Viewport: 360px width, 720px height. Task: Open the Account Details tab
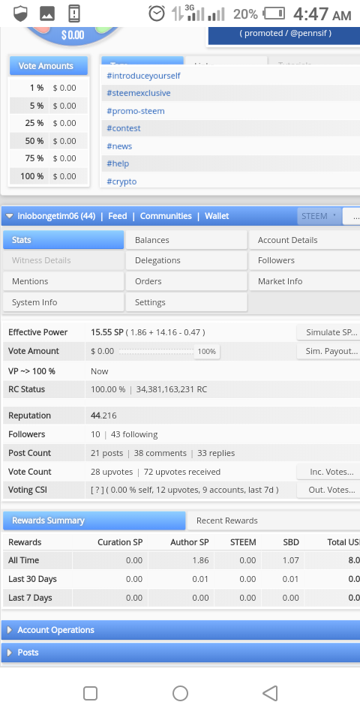[304, 240]
